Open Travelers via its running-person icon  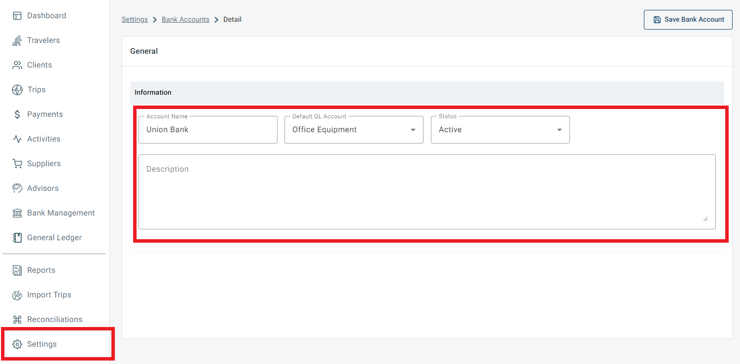17,40
